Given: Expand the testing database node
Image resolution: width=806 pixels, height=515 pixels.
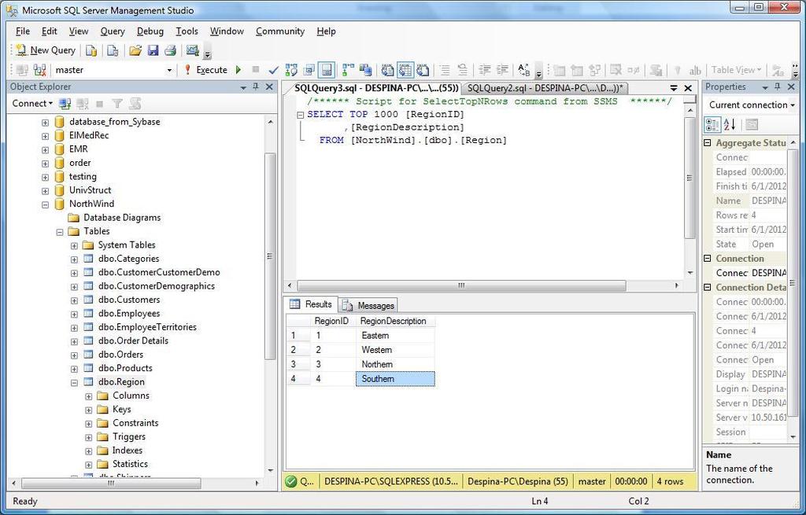Looking at the screenshot, I should coord(45,177).
